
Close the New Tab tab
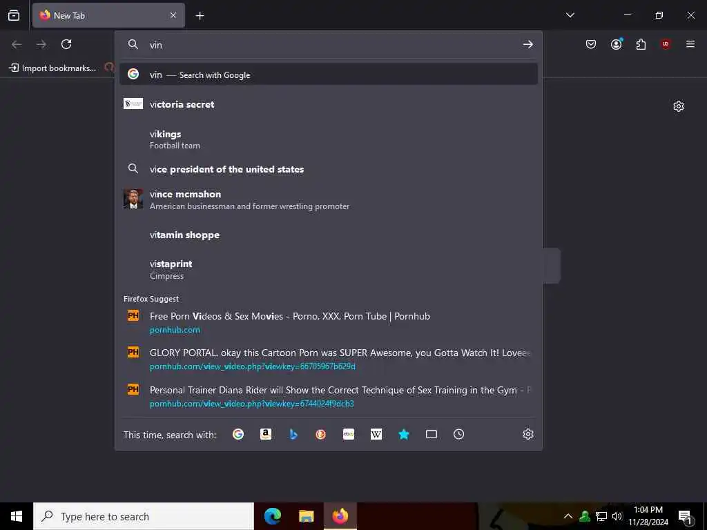(173, 15)
